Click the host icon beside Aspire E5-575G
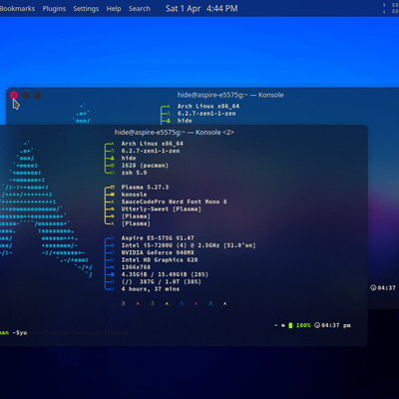Viewport: 399px width, 399px height. pyautogui.click(x=113, y=238)
